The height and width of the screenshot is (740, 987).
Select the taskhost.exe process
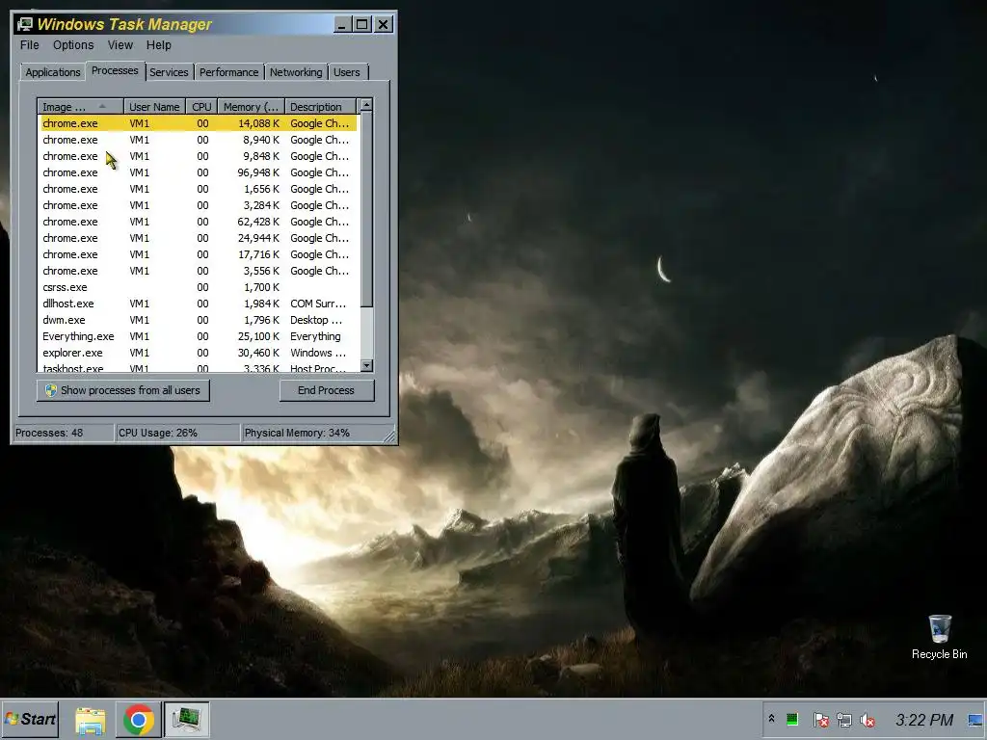(x=199, y=367)
